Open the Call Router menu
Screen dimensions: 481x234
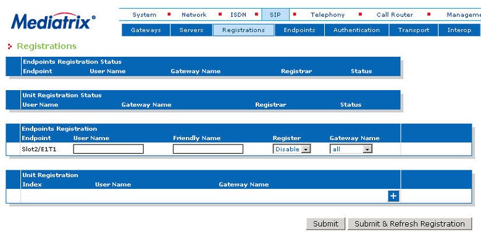[x=395, y=15]
